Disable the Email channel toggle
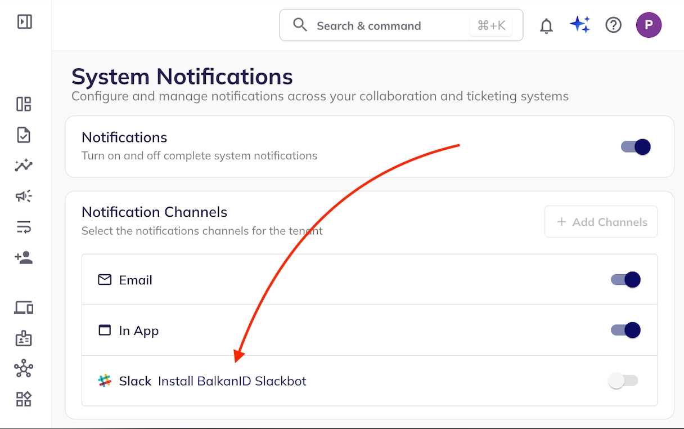Viewport: 684px width, 429px height. pyautogui.click(x=625, y=280)
